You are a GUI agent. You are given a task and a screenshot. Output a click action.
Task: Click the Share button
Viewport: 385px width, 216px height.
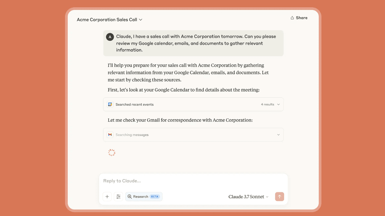pos(299,18)
